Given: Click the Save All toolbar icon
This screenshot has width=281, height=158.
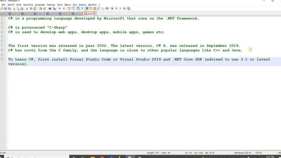Looking at the screenshot, I should point(10,9).
